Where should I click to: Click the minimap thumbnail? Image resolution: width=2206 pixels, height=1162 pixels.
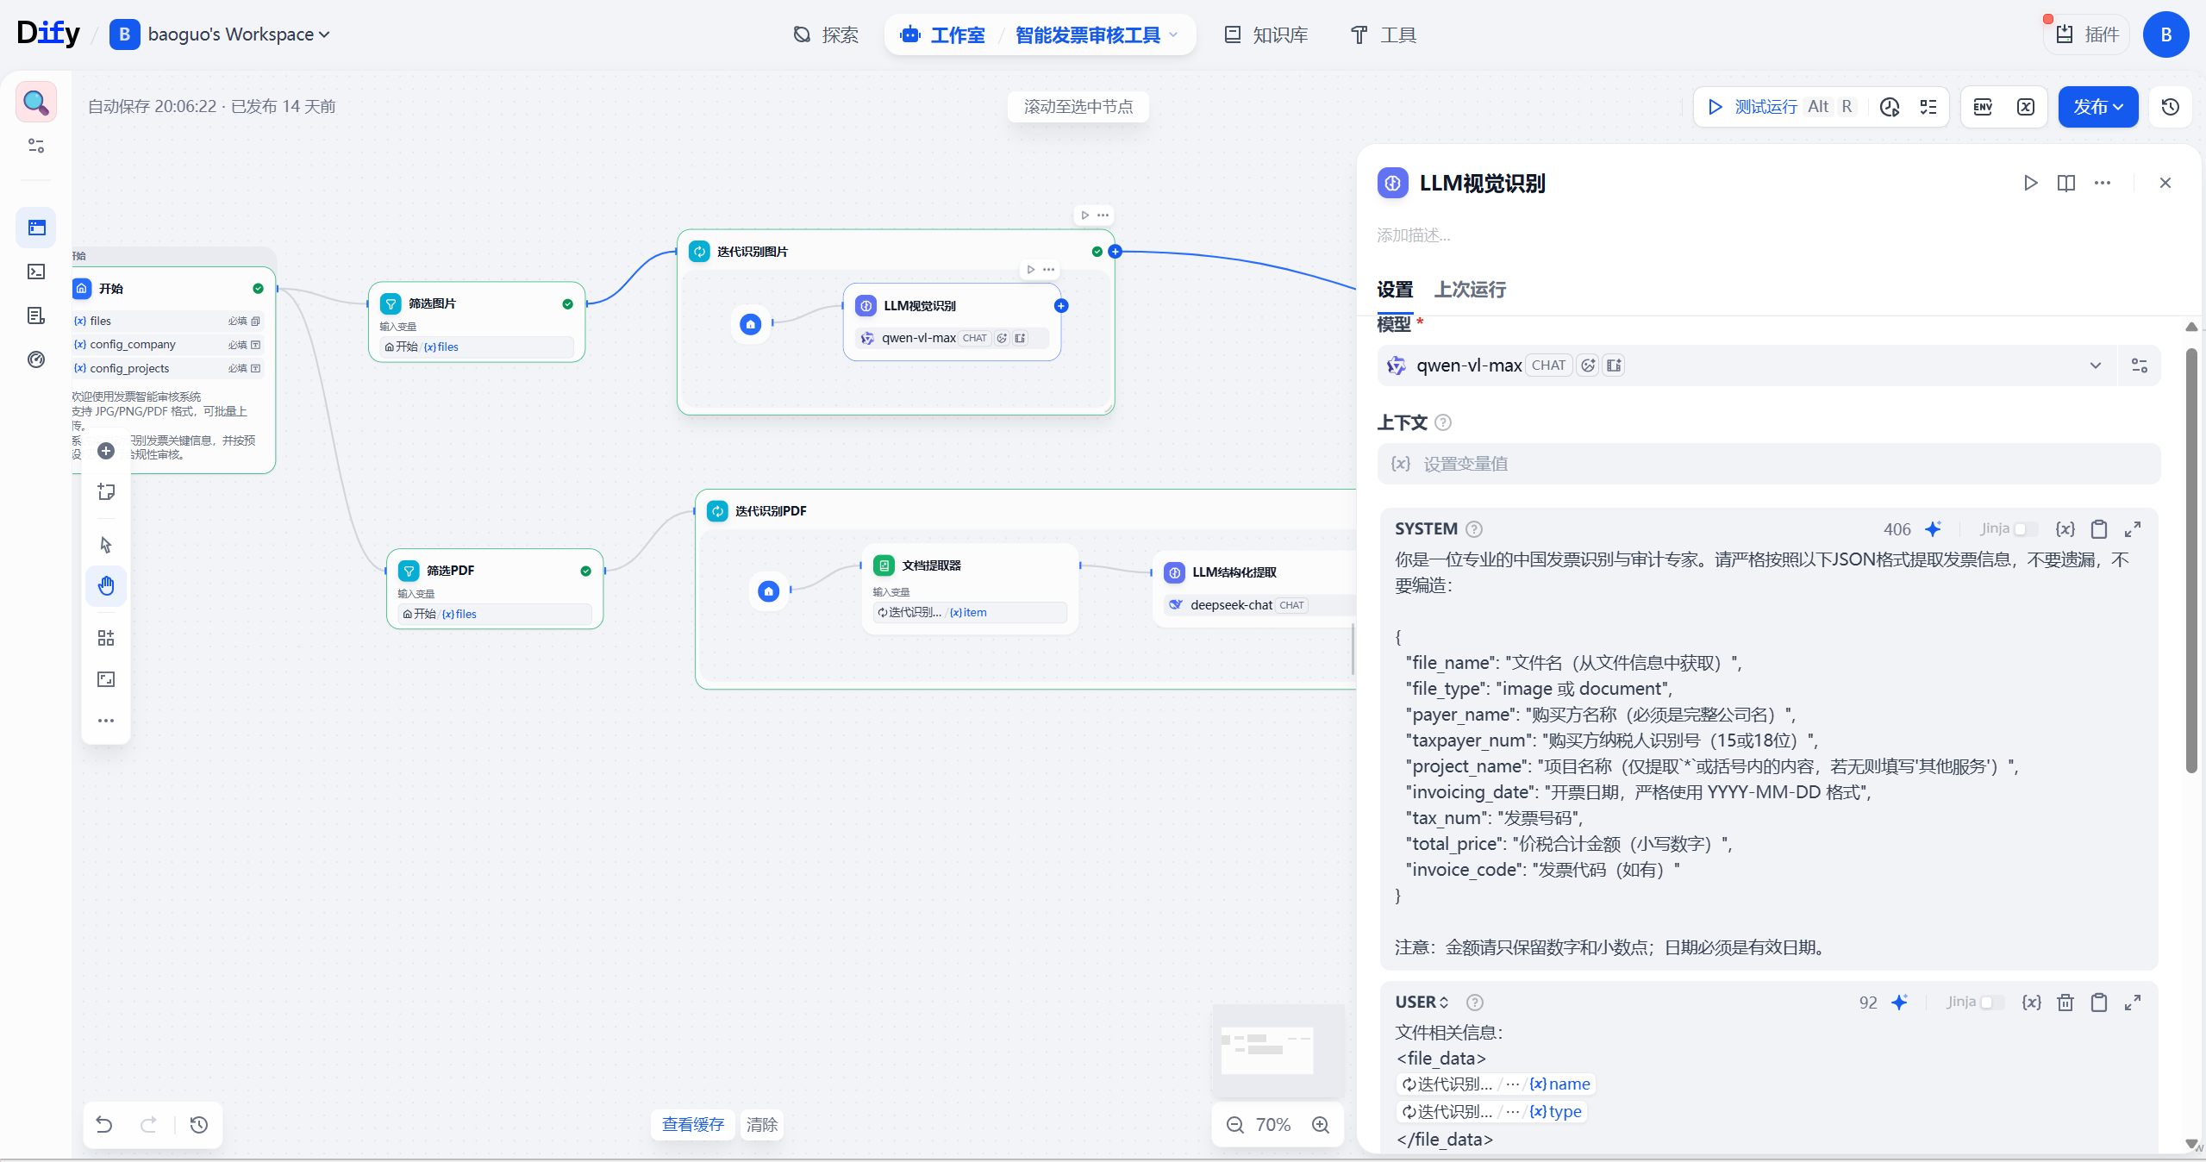pos(1278,1050)
